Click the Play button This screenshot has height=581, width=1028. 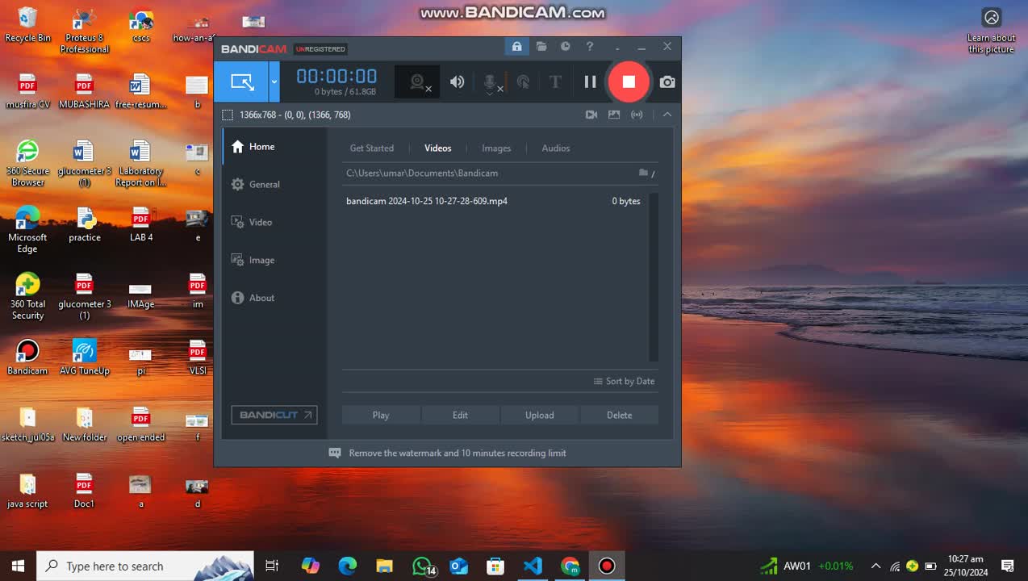click(381, 415)
